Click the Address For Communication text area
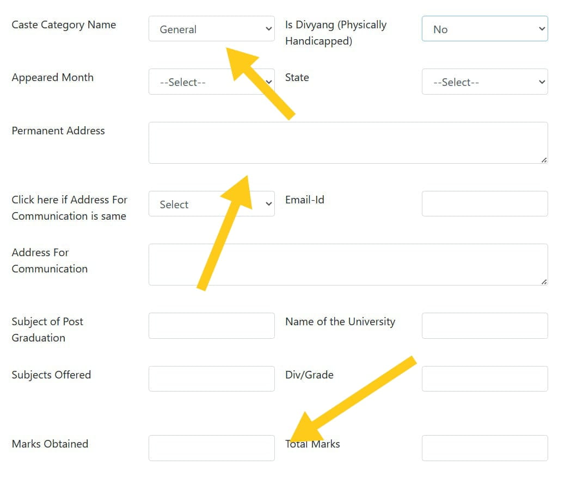This screenshot has height=478, width=571. (348, 264)
